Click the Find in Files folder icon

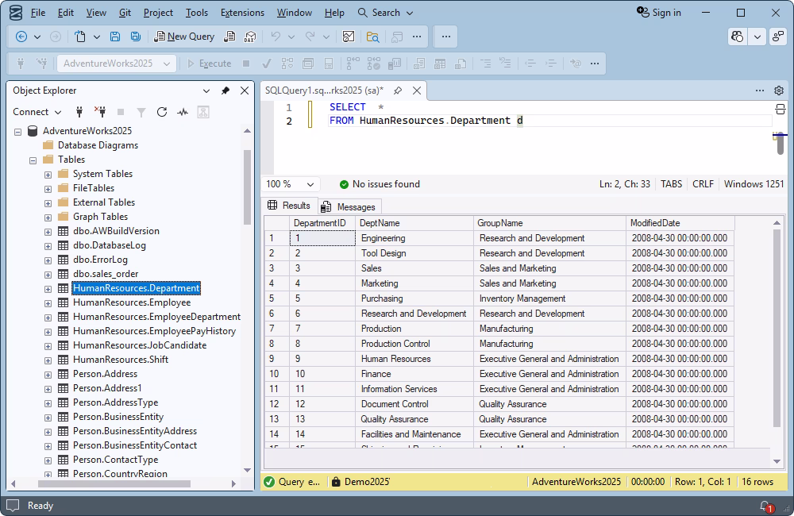pyautogui.click(x=372, y=37)
